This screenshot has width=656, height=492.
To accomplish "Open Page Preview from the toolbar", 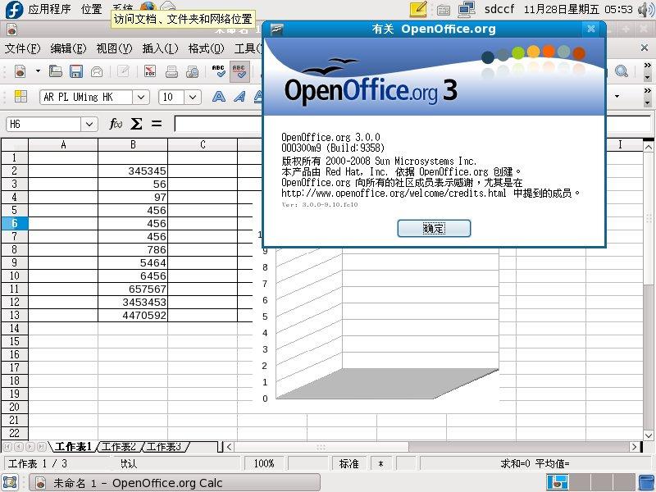I will tap(193, 71).
